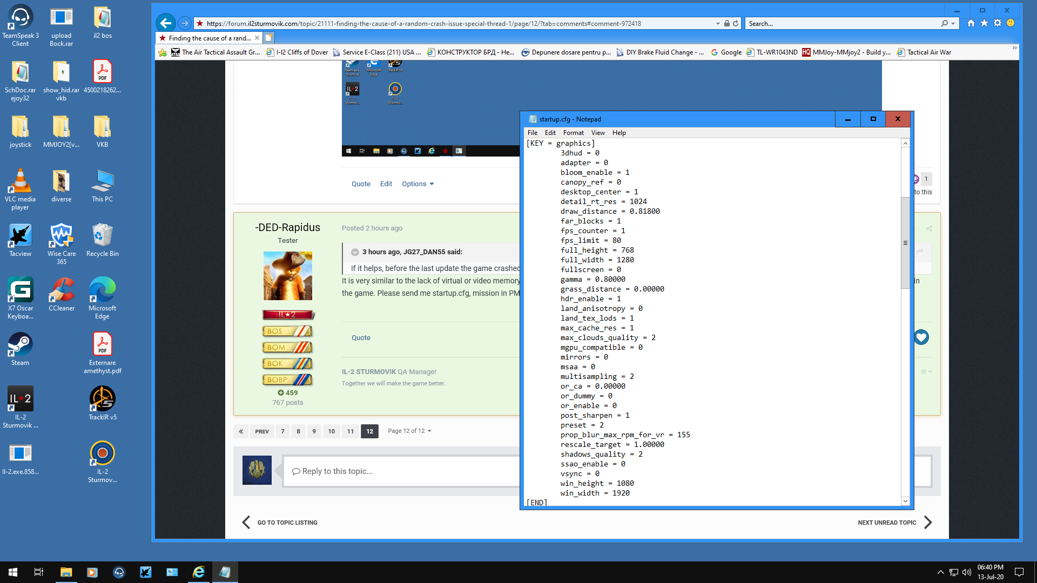
Task: Click GO TO TOPIC LISTING link
Action: coord(287,523)
